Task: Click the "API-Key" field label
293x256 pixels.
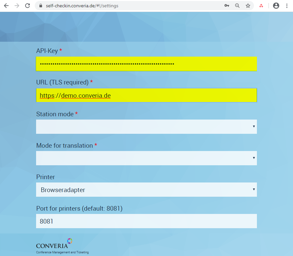Action: click(x=47, y=51)
